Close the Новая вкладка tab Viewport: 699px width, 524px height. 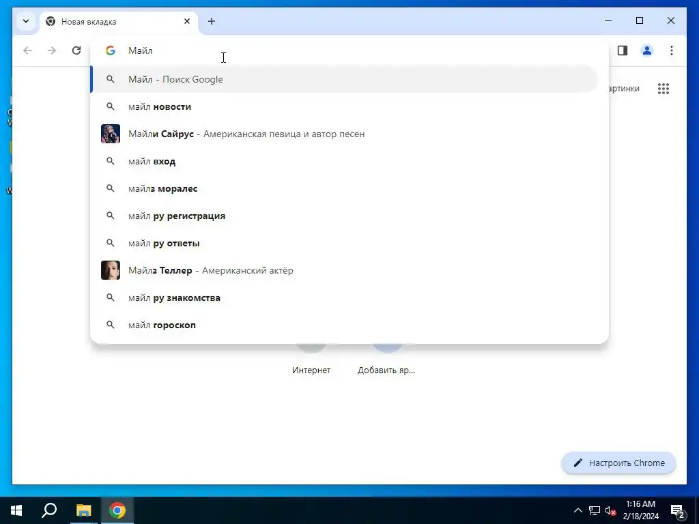(x=187, y=21)
